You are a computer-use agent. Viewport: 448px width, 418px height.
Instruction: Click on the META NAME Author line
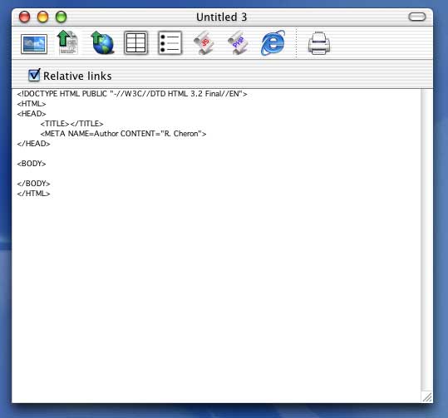click(123, 134)
